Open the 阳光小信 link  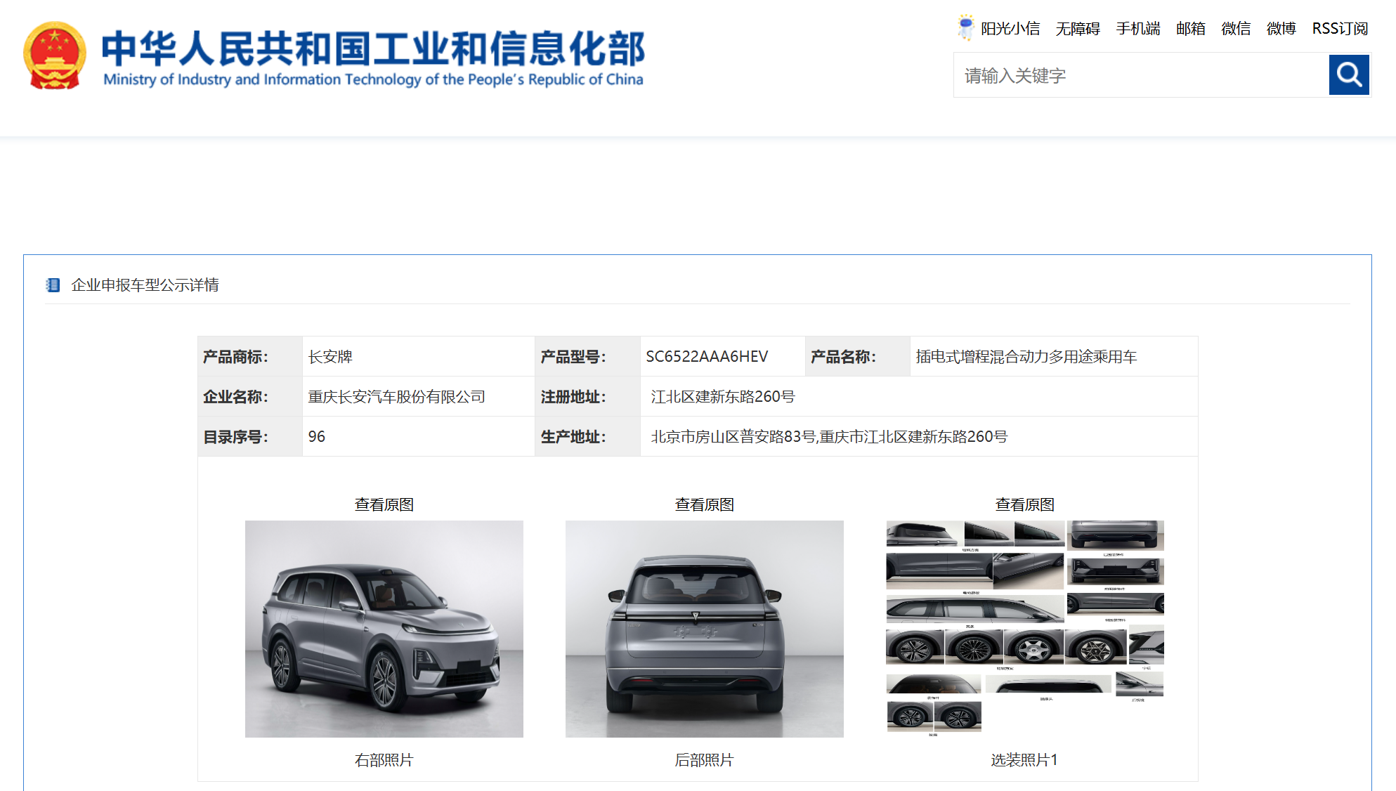(x=1010, y=29)
